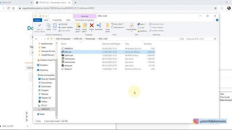This screenshot has height=130, width=232.
Task: Open the Arquivo tab
Action: [x=38, y=20]
